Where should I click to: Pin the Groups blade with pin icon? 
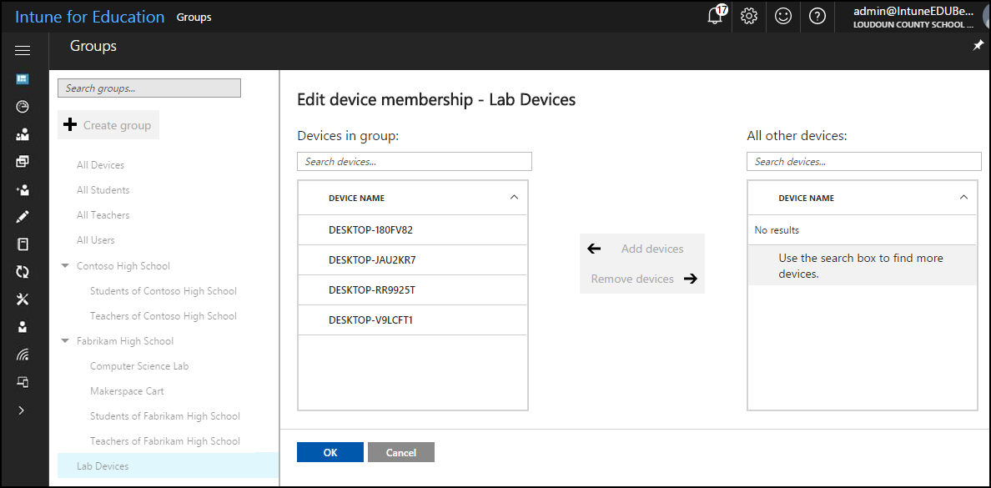[978, 46]
